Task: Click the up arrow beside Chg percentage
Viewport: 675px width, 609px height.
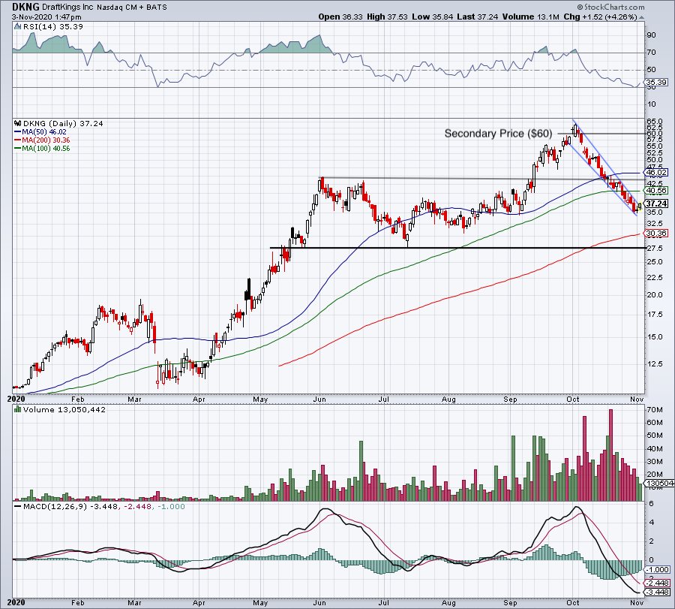Action: tap(641, 18)
